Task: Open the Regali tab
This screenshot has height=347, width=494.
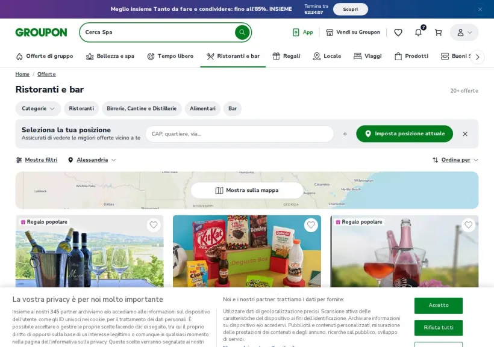Action: pos(286,56)
